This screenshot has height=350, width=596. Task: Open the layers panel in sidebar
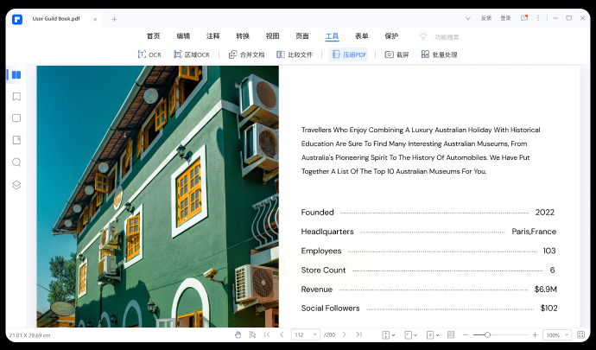[16, 185]
